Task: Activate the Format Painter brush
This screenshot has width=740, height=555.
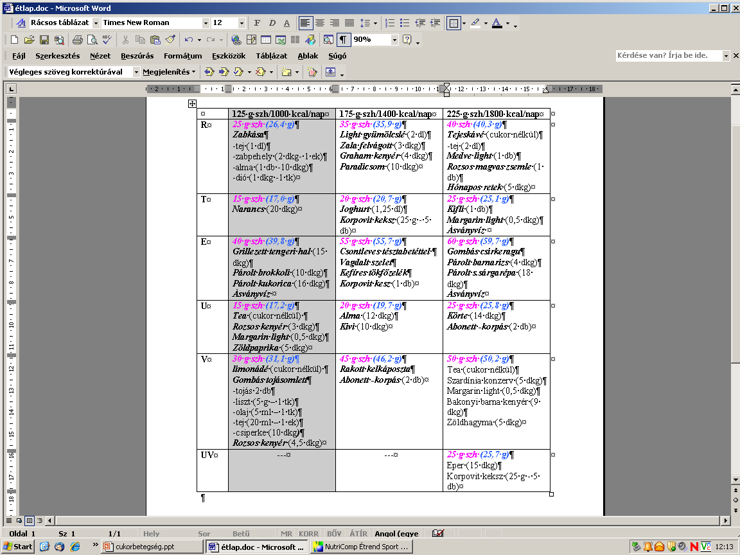Action: pos(170,40)
